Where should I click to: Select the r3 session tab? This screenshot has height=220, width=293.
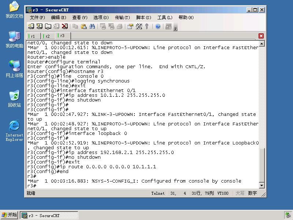pyautogui.click(x=63, y=36)
